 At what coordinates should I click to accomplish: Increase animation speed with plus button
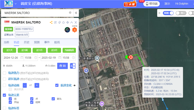coord(37,85)
